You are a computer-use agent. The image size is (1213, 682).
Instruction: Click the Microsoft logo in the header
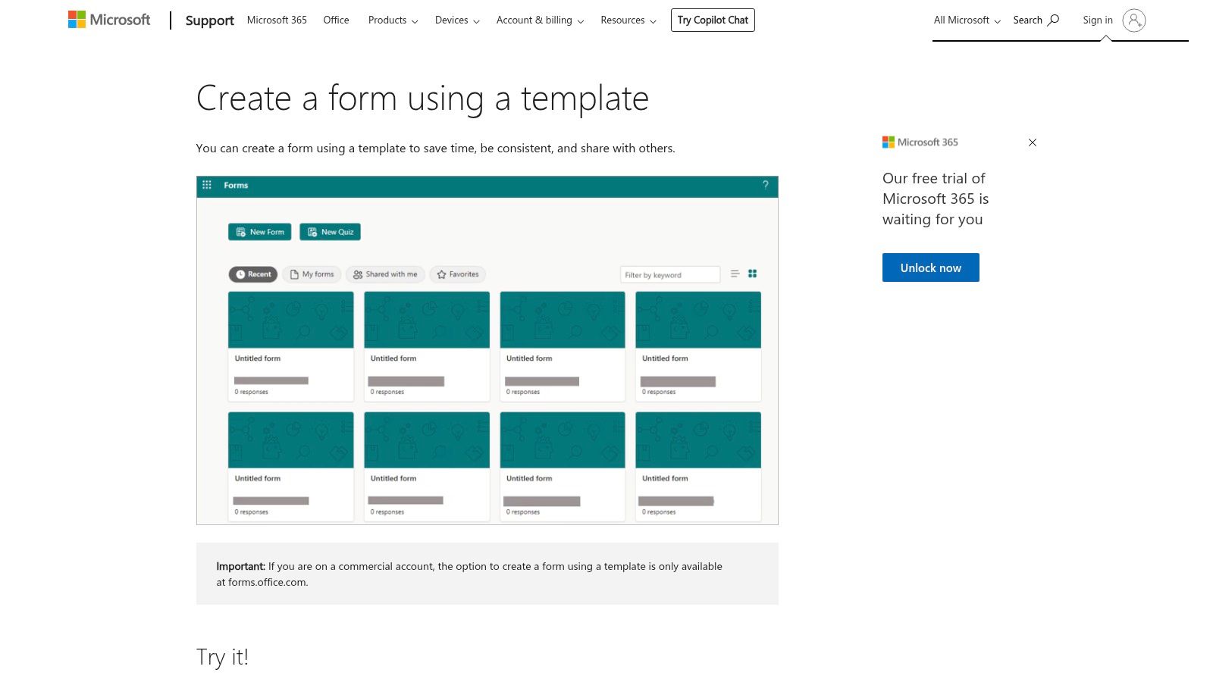click(108, 20)
